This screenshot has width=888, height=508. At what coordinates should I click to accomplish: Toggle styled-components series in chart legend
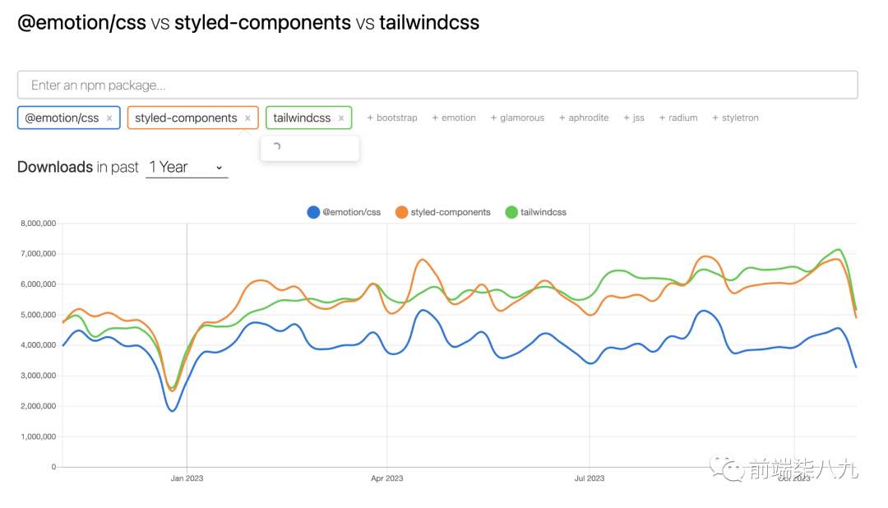[443, 212]
